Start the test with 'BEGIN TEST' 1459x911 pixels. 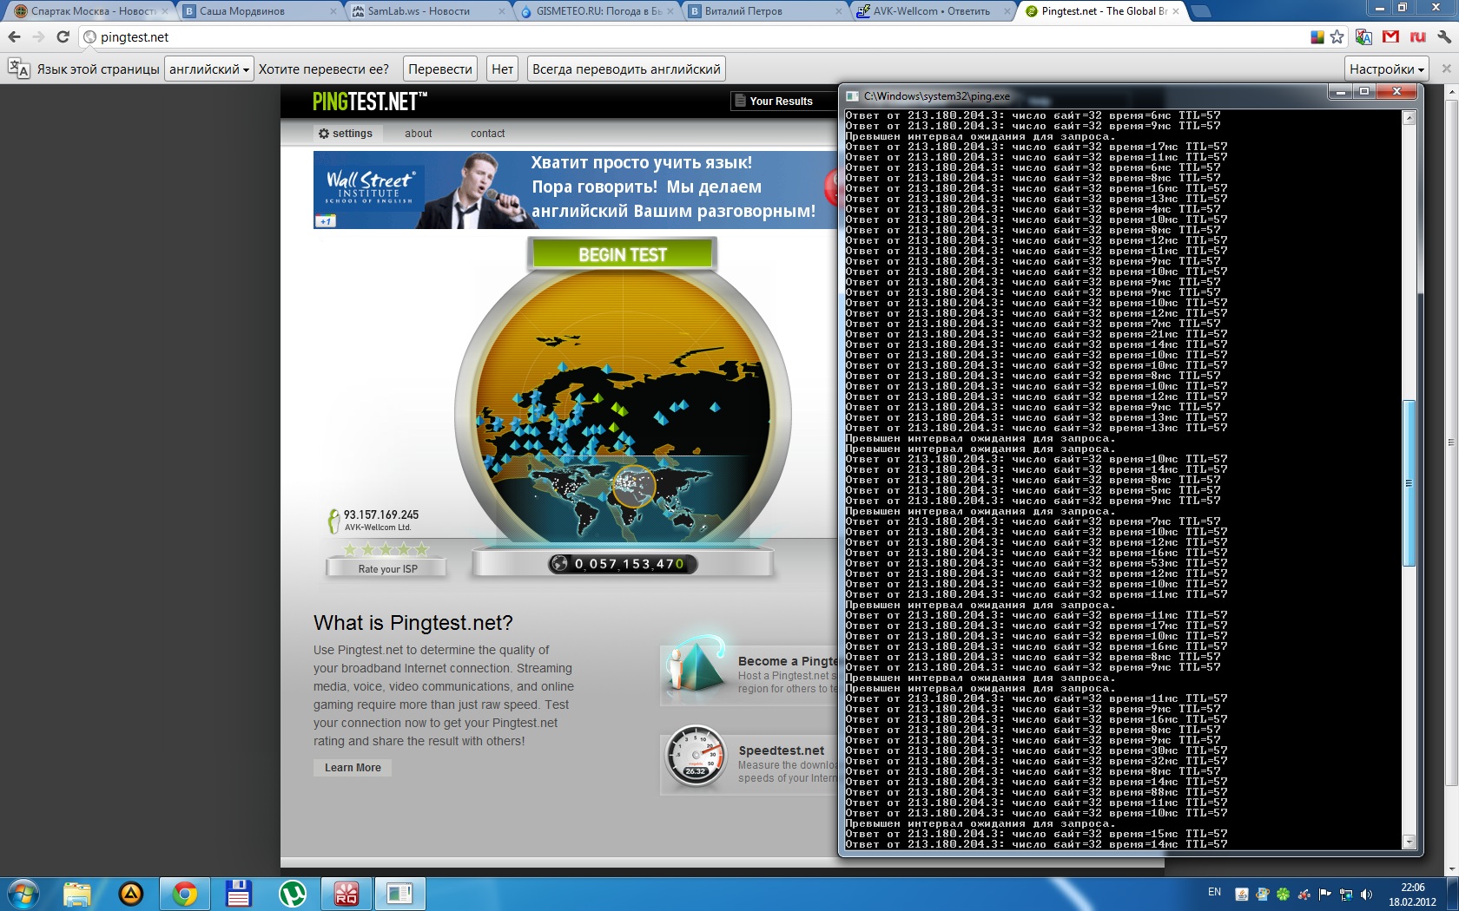pyautogui.click(x=623, y=254)
